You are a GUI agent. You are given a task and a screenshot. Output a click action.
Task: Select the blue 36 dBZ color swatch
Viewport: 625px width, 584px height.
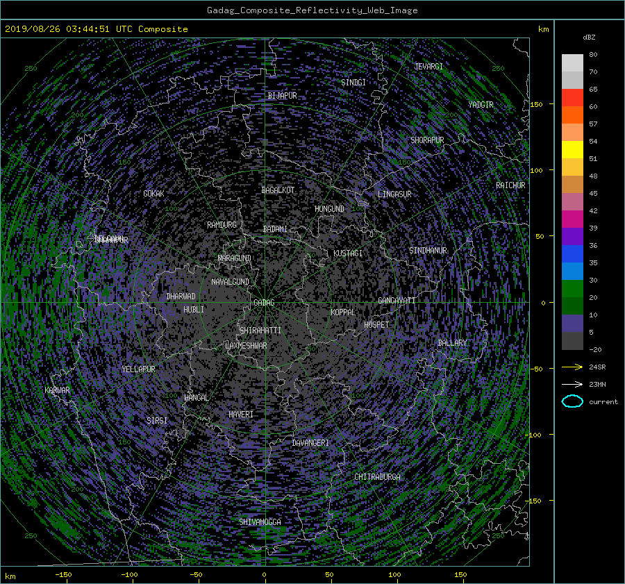tap(572, 254)
